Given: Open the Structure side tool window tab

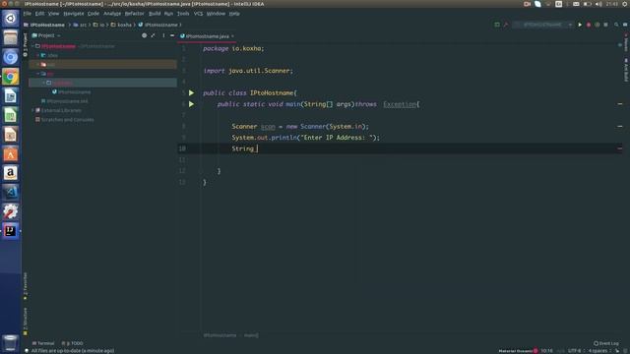Looking at the screenshot, I should tap(25, 322).
